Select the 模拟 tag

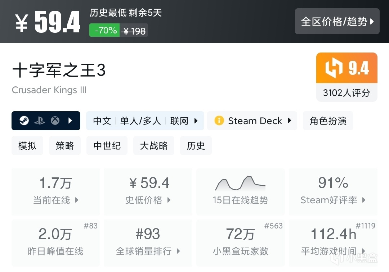coord(27,146)
